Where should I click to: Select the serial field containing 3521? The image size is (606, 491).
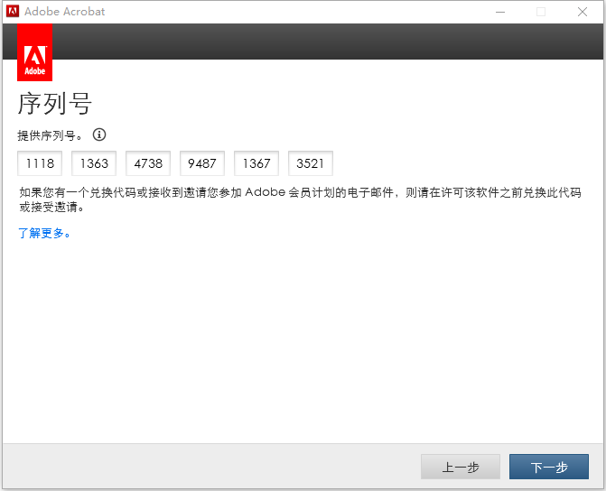point(311,163)
